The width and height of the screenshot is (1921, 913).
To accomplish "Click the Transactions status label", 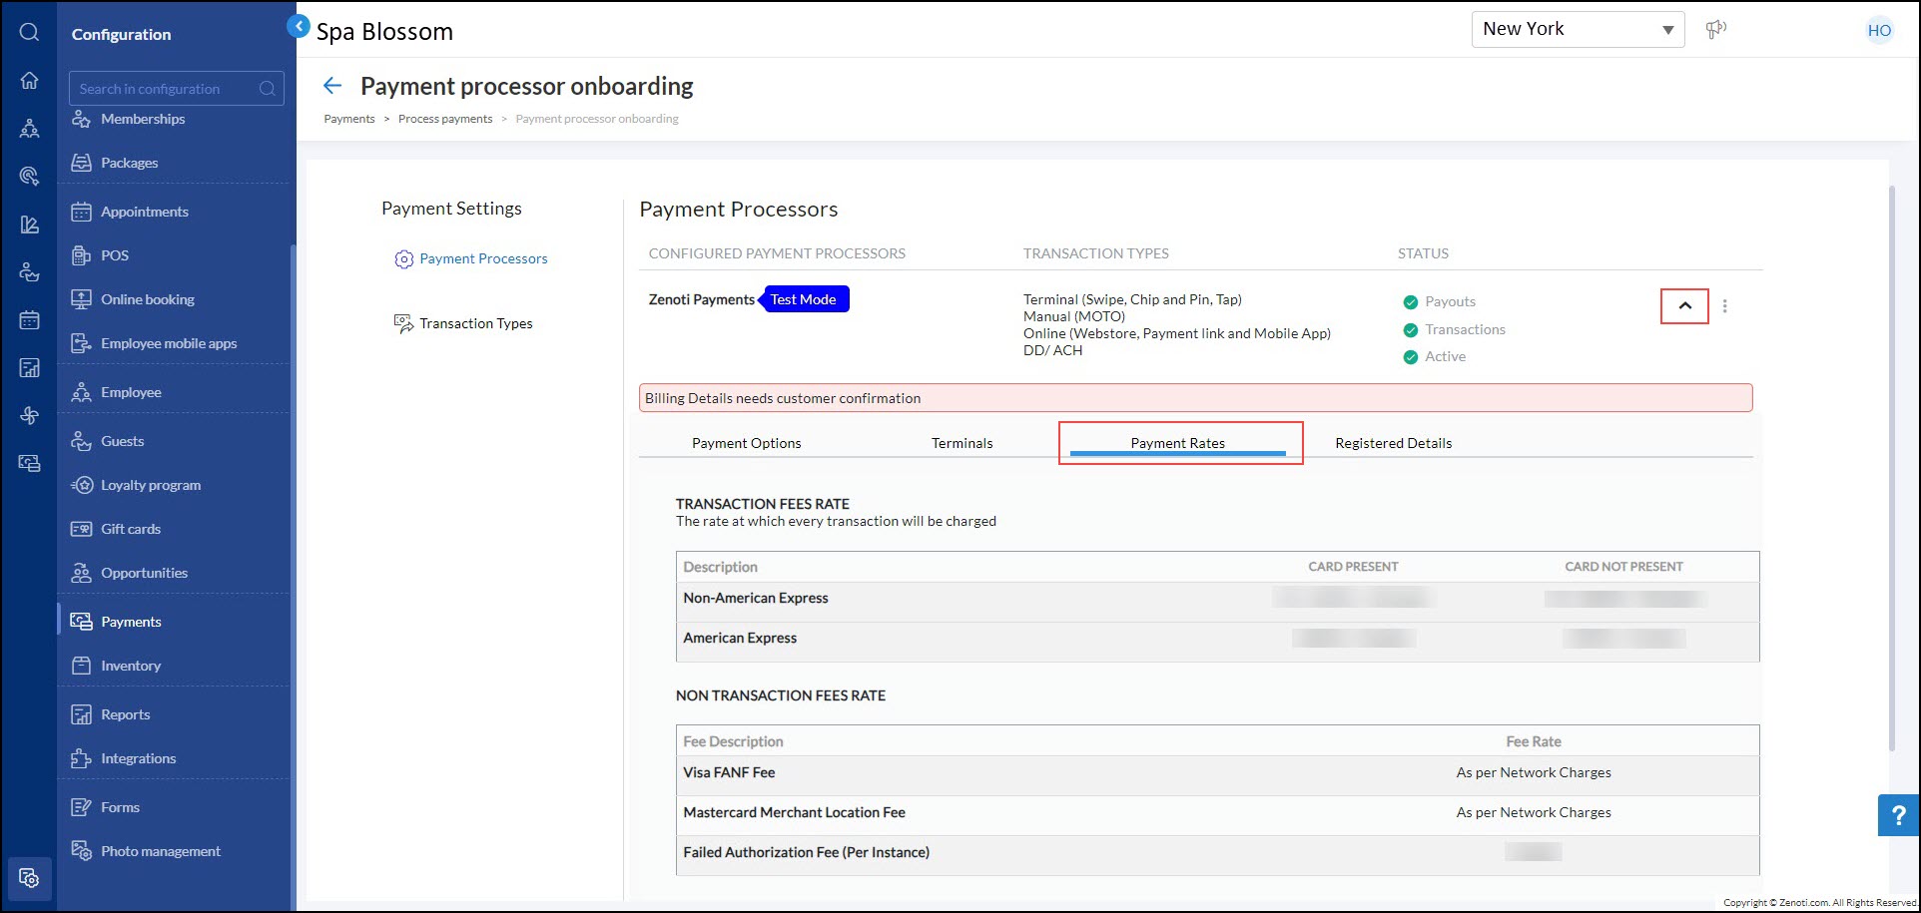I will click(x=1465, y=329).
